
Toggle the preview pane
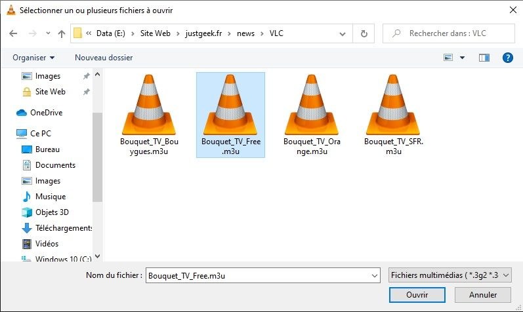[484, 58]
